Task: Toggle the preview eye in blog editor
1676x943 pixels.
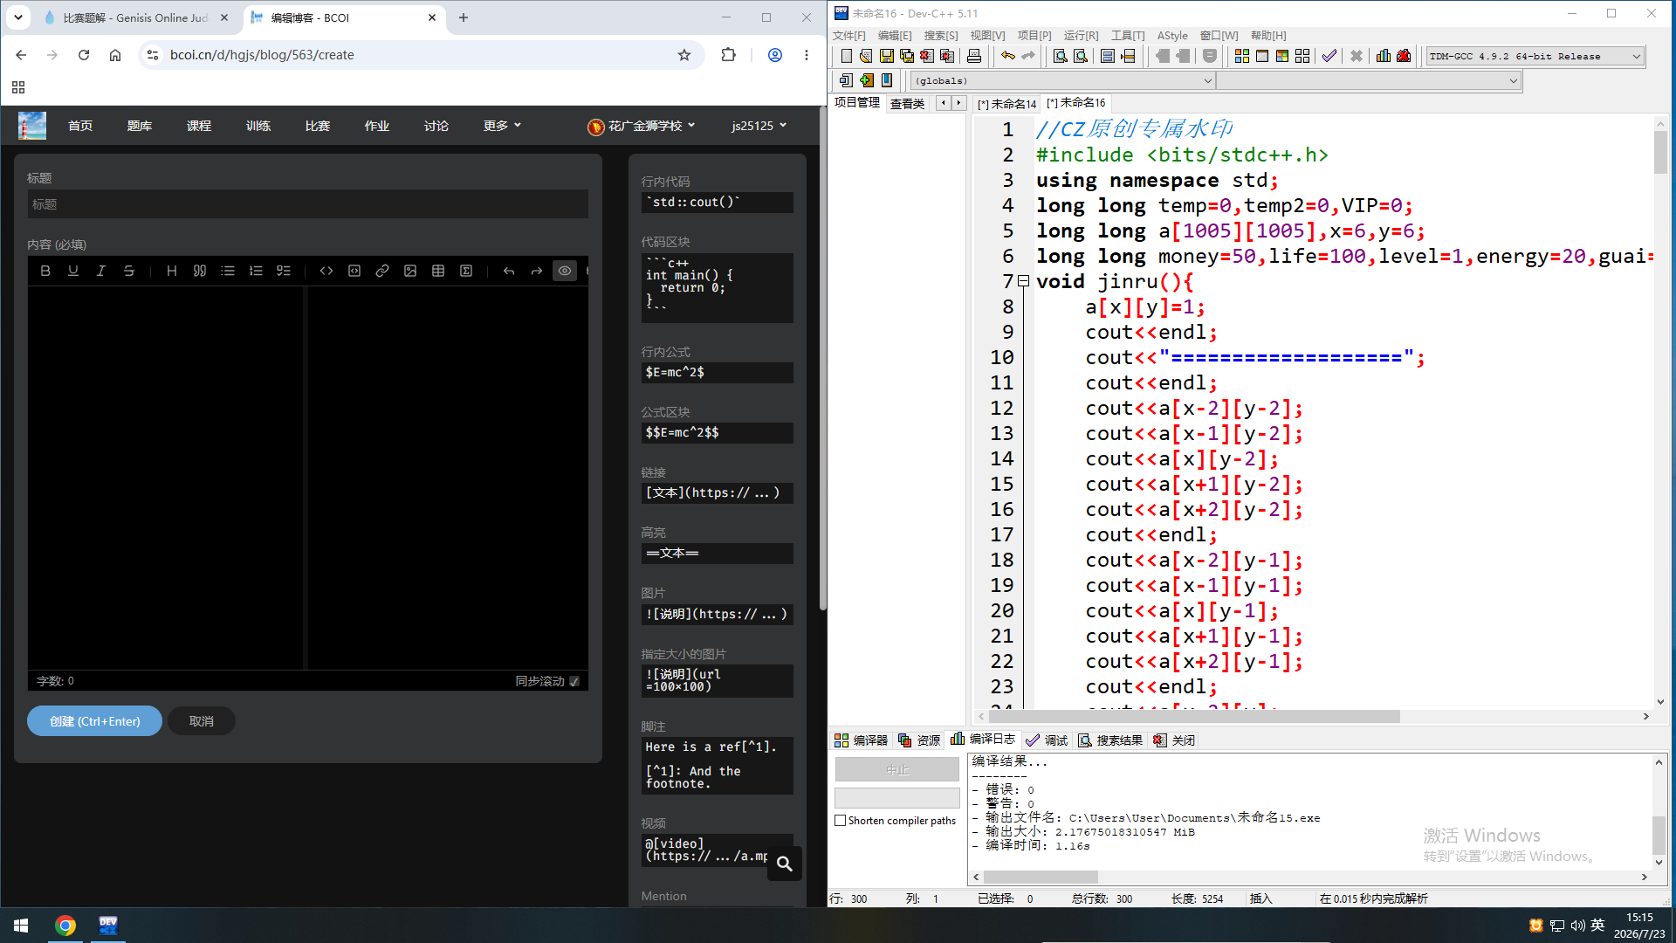Action: point(565,271)
